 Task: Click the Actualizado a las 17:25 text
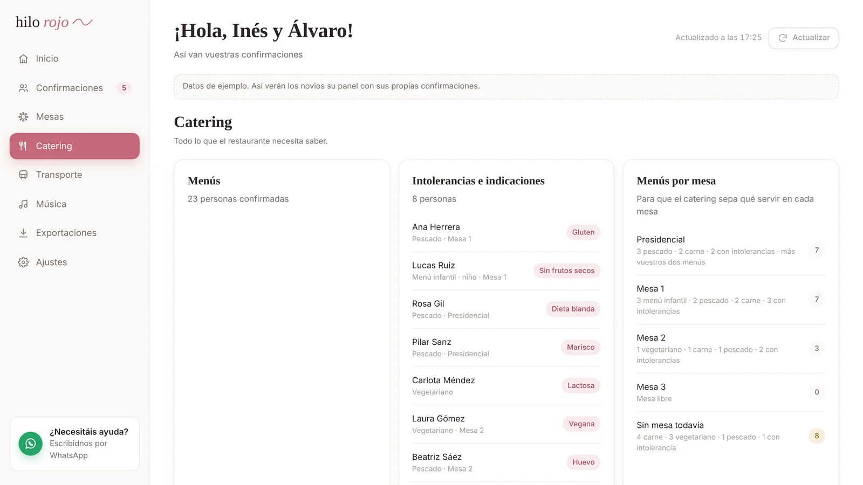coord(718,38)
